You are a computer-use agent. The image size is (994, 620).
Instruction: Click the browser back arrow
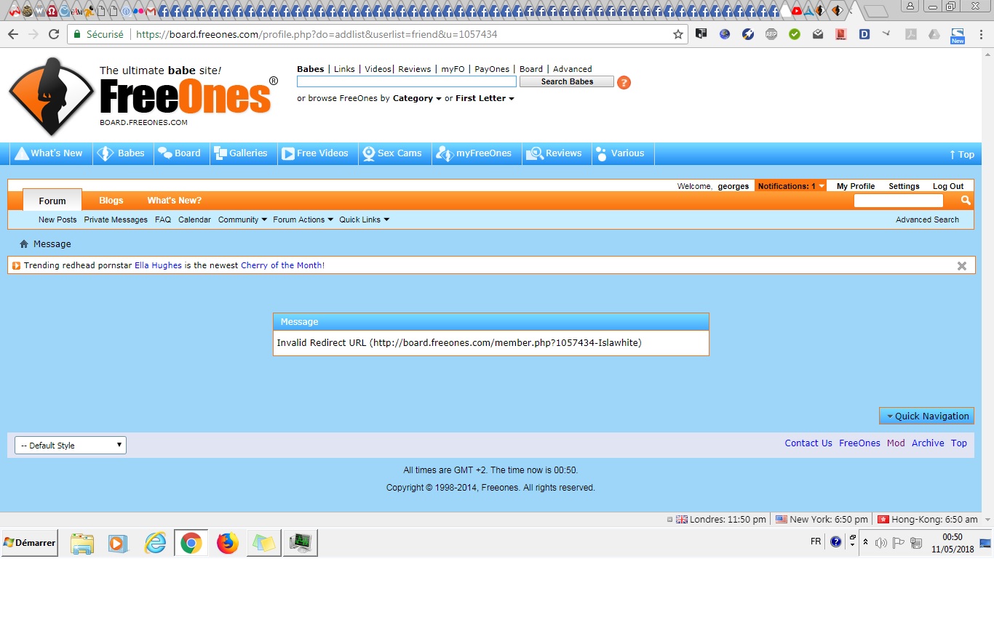[13, 34]
